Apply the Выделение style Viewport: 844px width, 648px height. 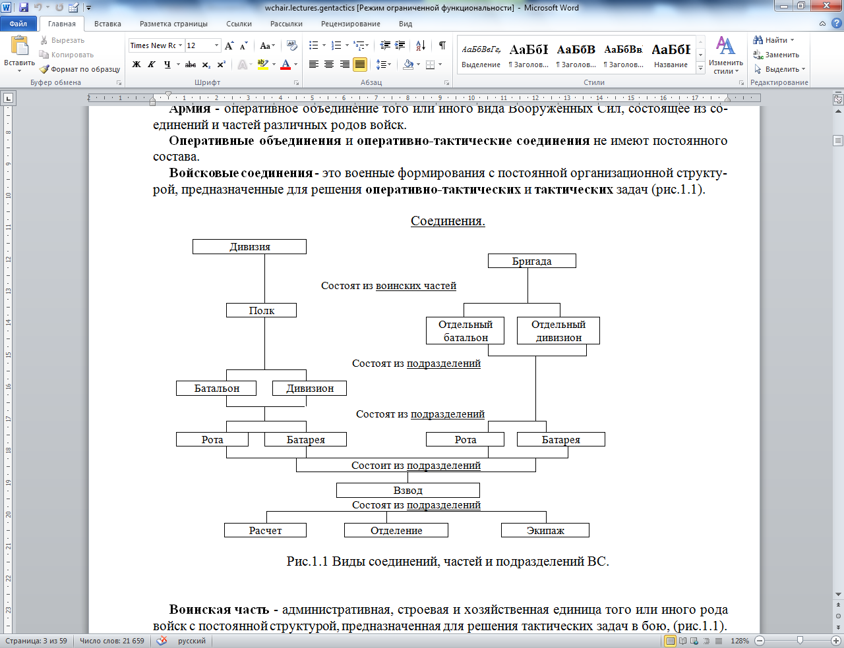click(481, 56)
